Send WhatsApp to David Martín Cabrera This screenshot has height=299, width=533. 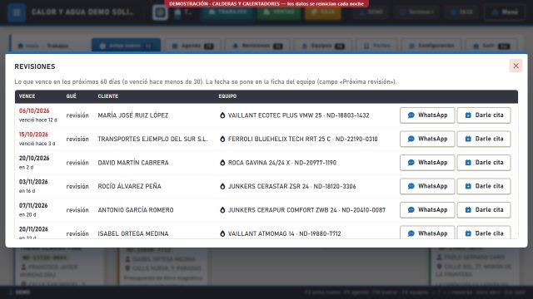427,163
